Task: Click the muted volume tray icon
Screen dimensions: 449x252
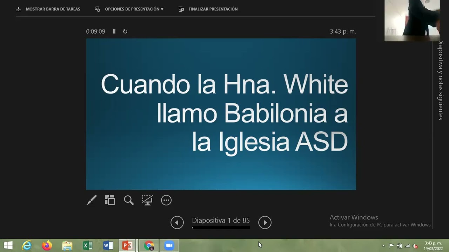Action: [x=415, y=246]
